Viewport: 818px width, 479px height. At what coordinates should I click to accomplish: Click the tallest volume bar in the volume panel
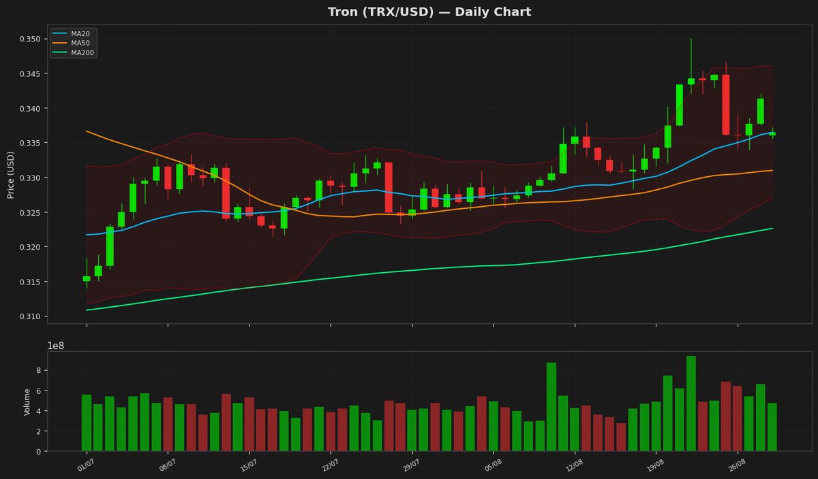(x=691, y=403)
